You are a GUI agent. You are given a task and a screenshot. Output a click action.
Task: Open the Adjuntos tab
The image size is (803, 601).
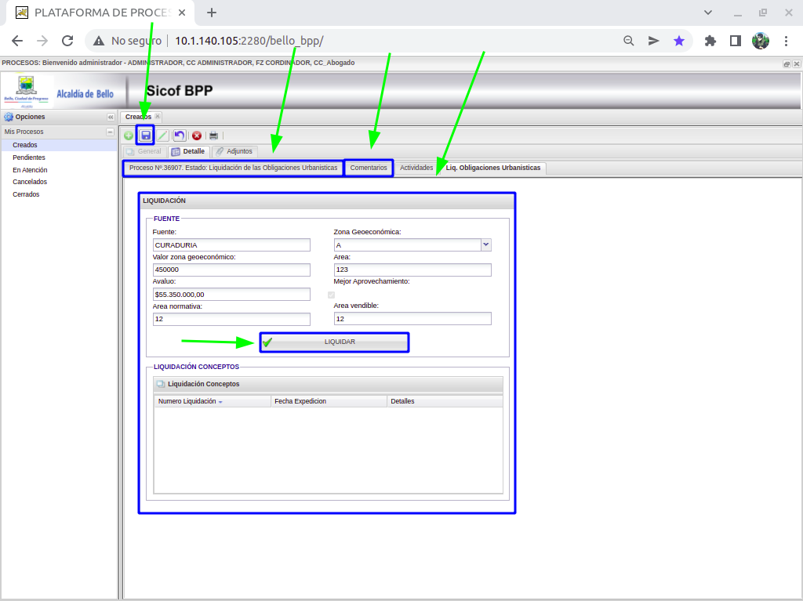coord(234,151)
